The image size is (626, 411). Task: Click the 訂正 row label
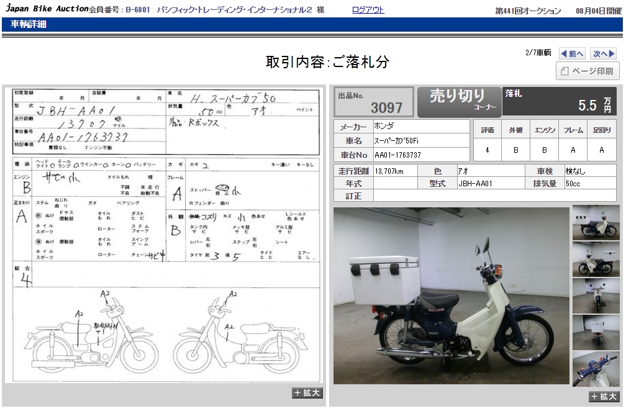pos(353,196)
